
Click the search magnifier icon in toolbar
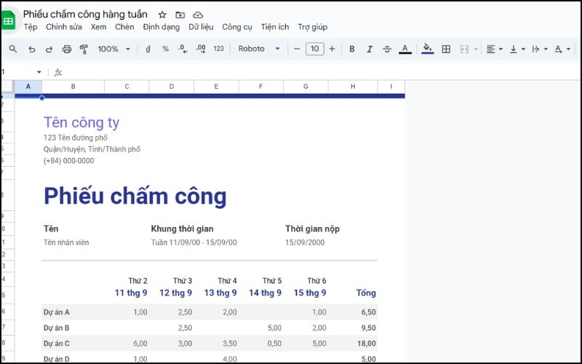click(x=13, y=49)
